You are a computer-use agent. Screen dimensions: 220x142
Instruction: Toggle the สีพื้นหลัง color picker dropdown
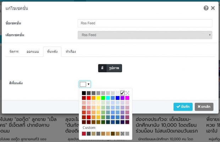pos(85,84)
